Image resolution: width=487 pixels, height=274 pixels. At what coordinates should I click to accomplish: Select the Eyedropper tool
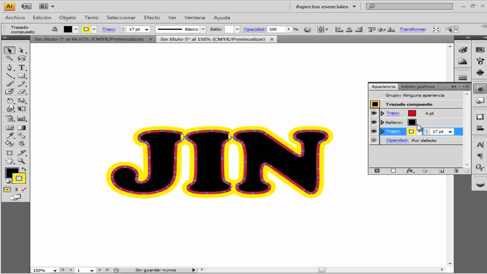tap(10, 136)
